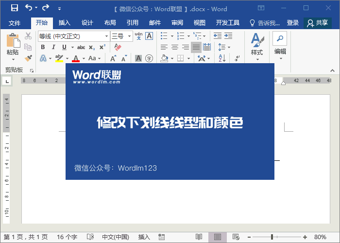This screenshot has width=340, height=243.
Task: Click enclosed character 字 icon
Action: [149, 58]
